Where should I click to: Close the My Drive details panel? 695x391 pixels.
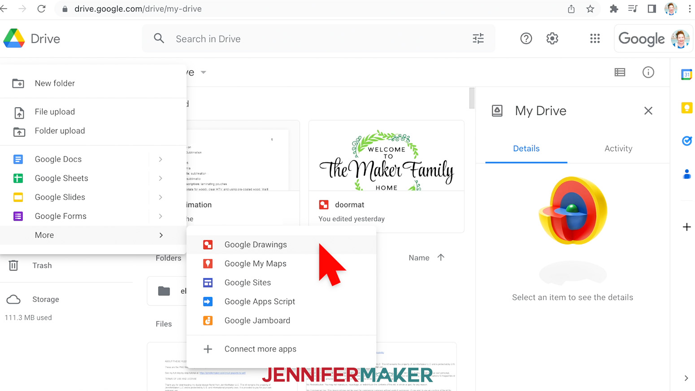tap(648, 111)
